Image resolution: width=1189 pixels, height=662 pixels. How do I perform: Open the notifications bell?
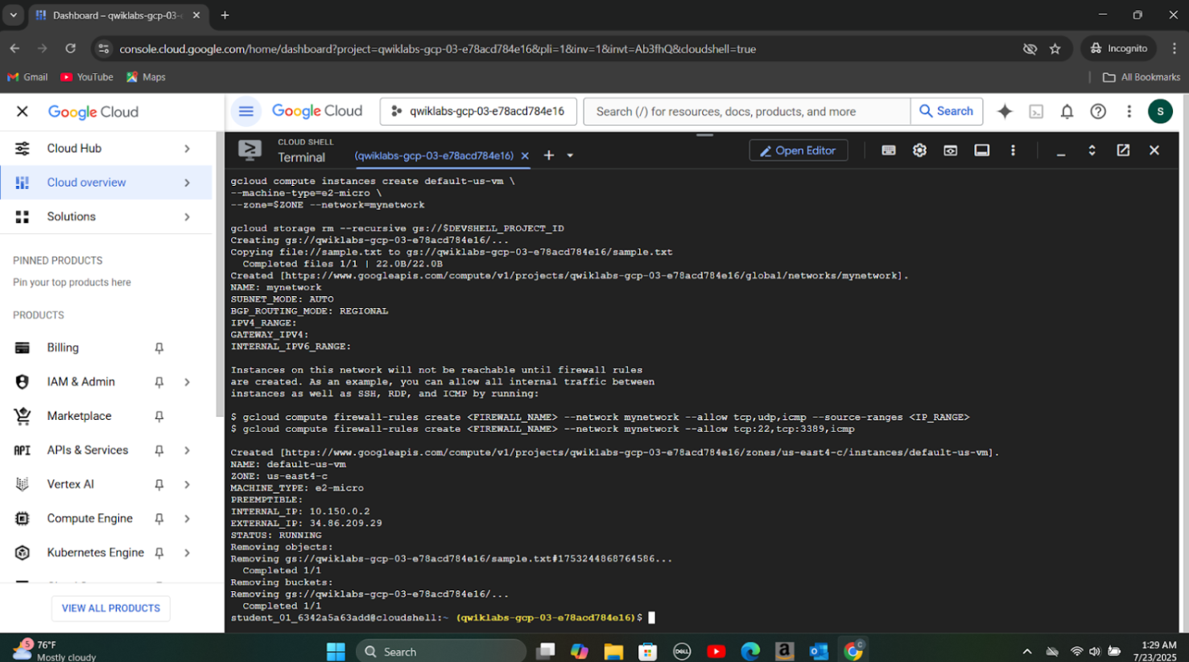[x=1067, y=112]
